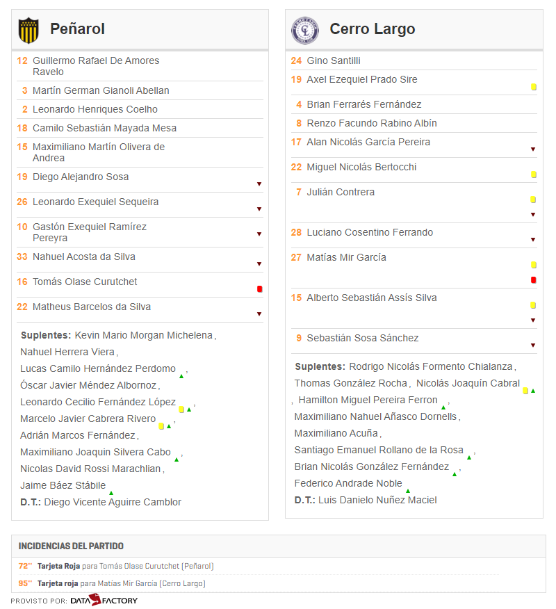
Task: Click the Peñarol team crest logo
Action: click(x=28, y=31)
